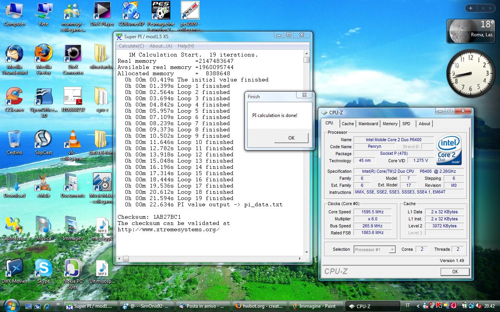Click the Checksum: 1AB27BC1 line
This screenshot has width=500, height=312.
point(149,217)
